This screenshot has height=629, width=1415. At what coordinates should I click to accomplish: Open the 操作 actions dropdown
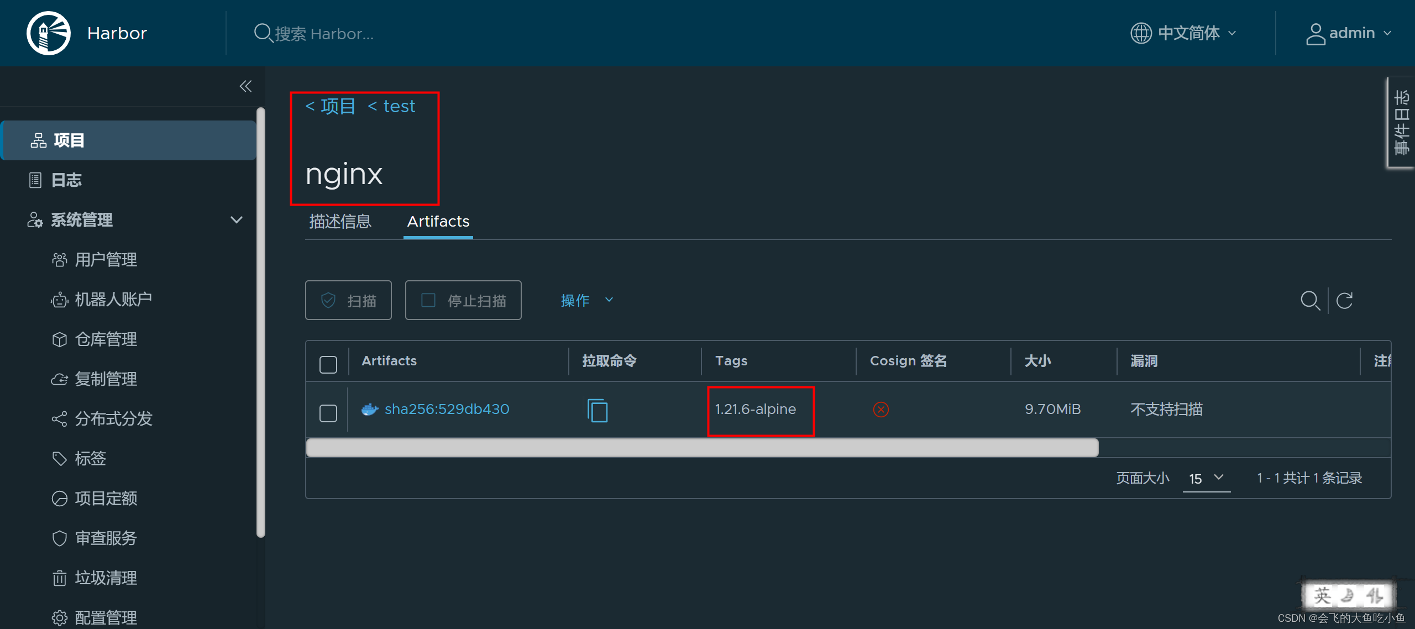587,300
